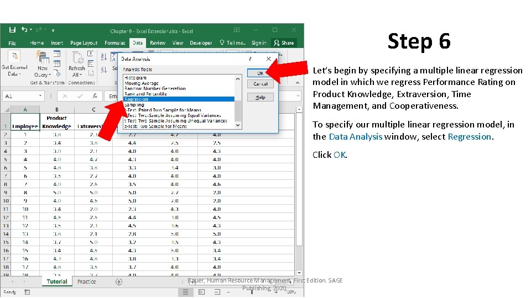
Task: Open the Ribbon Display Options icon
Action: pos(237,30)
